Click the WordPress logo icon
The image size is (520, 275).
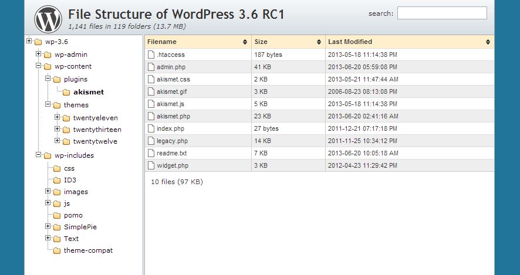pos(48,19)
